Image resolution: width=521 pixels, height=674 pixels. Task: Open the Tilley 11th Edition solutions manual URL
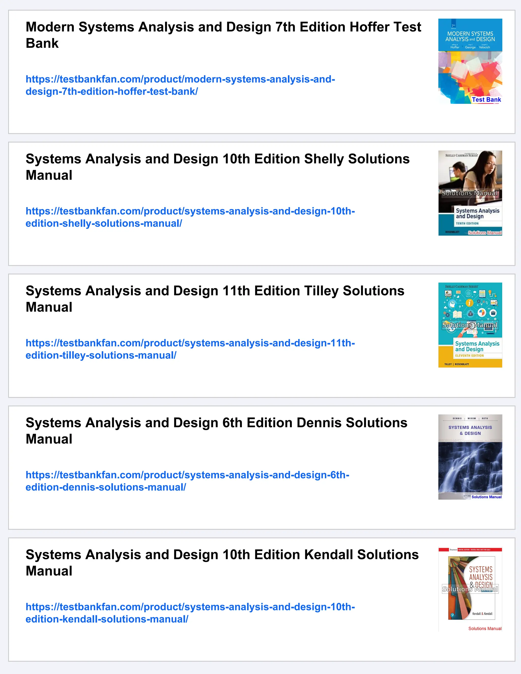coord(190,349)
